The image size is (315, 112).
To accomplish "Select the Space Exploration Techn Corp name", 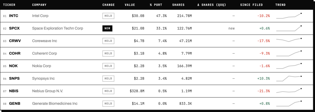I will pyautogui.click(x=58, y=28).
